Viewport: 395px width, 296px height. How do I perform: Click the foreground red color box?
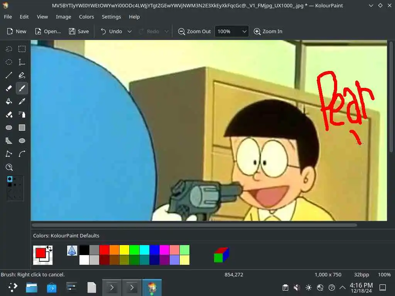click(x=40, y=253)
